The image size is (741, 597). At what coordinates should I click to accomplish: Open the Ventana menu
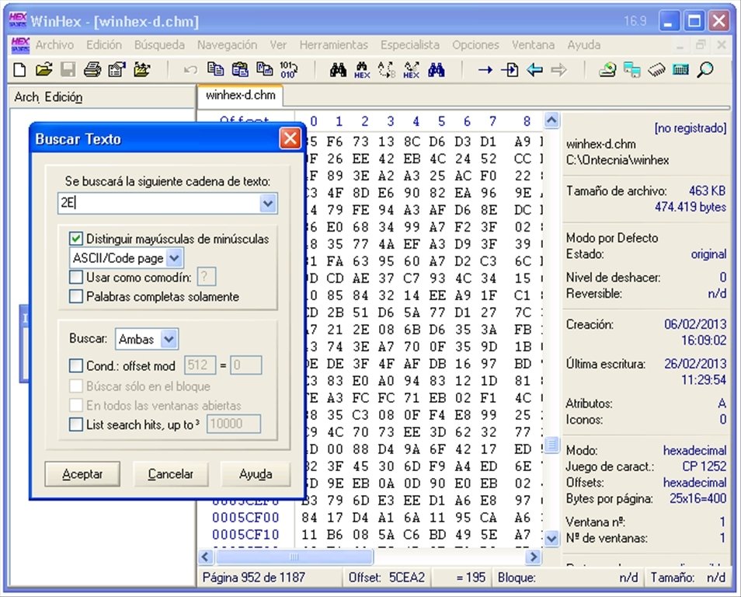533,44
